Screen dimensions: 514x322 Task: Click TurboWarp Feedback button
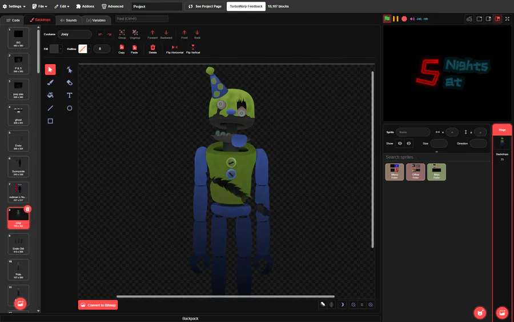pyautogui.click(x=246, y=6)
